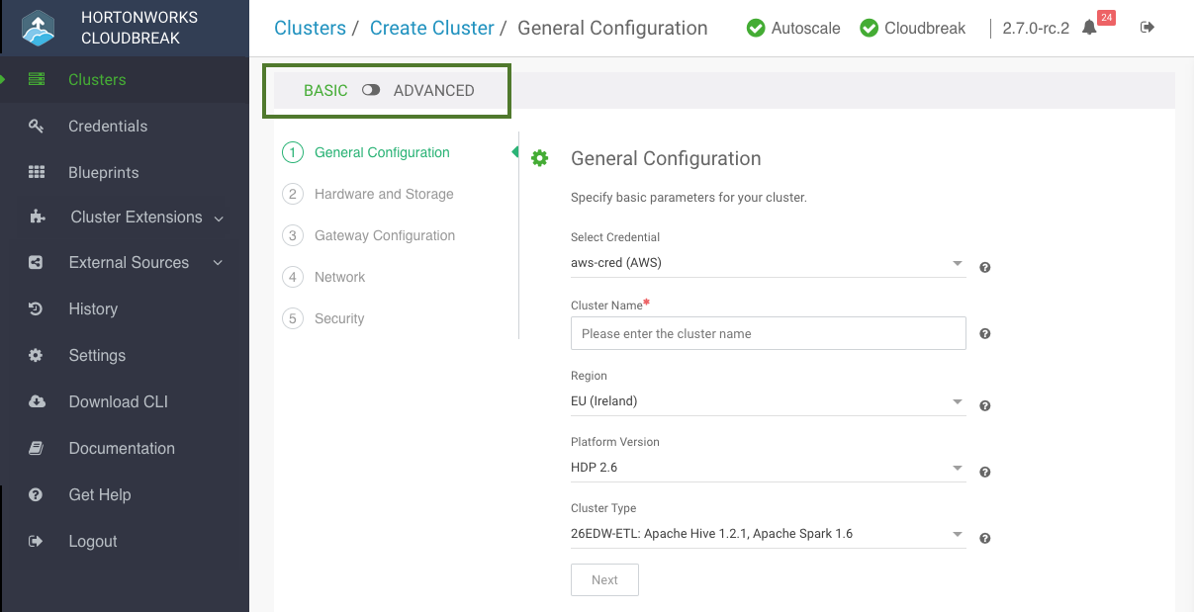This screenshot has width=1194, height=612.
Task: Click the Cluster Extensions puzzle icon
Action: [38, 218]
